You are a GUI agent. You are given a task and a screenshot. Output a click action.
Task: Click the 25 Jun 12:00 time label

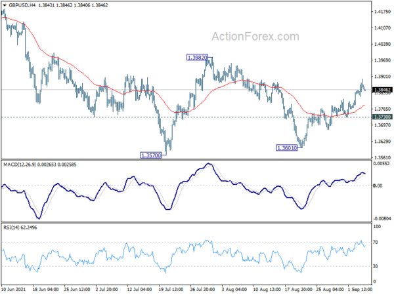[x=77, y=290]
